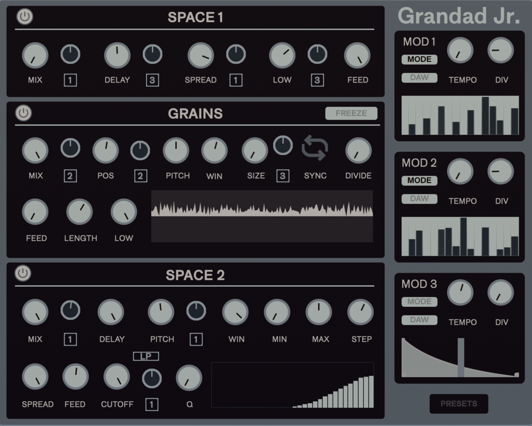Click the SPACE 2 STEP knob
Viewport: 532px width, 426px height.
coord(360,312)
